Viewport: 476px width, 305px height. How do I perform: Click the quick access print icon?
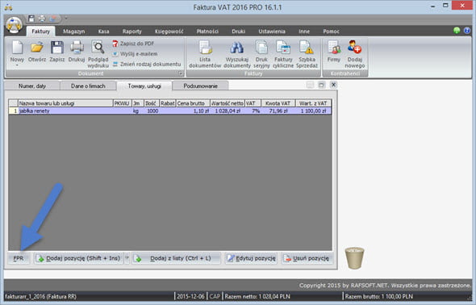coord(42,19)
